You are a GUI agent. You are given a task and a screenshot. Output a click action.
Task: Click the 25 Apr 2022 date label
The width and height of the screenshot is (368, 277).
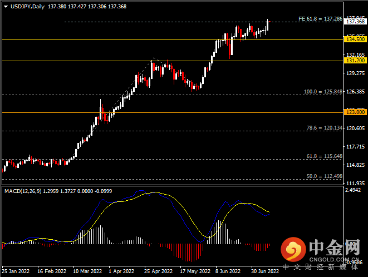(159, 271)
